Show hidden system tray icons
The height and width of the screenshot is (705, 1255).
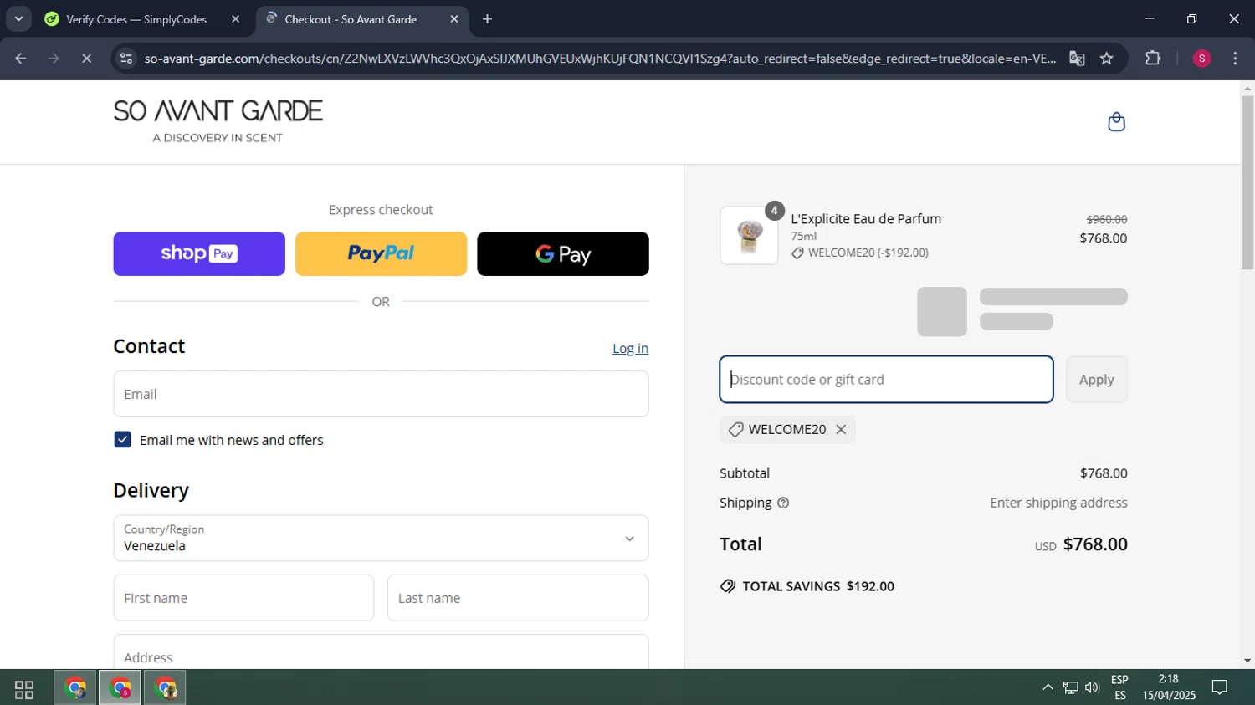click(1048, 687)
